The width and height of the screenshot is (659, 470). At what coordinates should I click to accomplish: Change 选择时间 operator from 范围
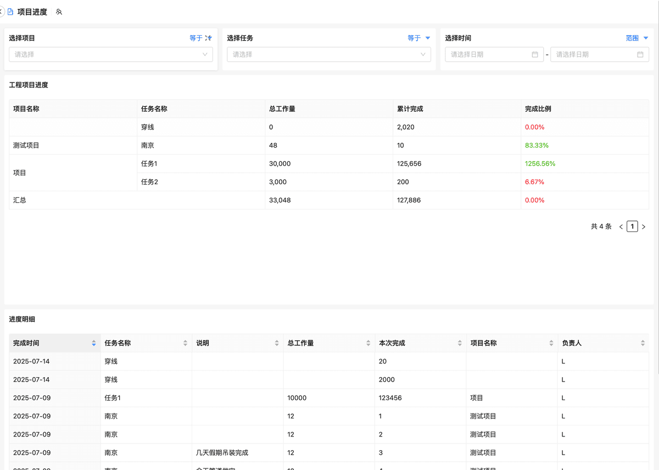click(x=636, y=38)
